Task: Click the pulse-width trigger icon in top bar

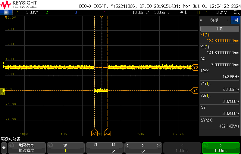Action: (x=199, y=13)
